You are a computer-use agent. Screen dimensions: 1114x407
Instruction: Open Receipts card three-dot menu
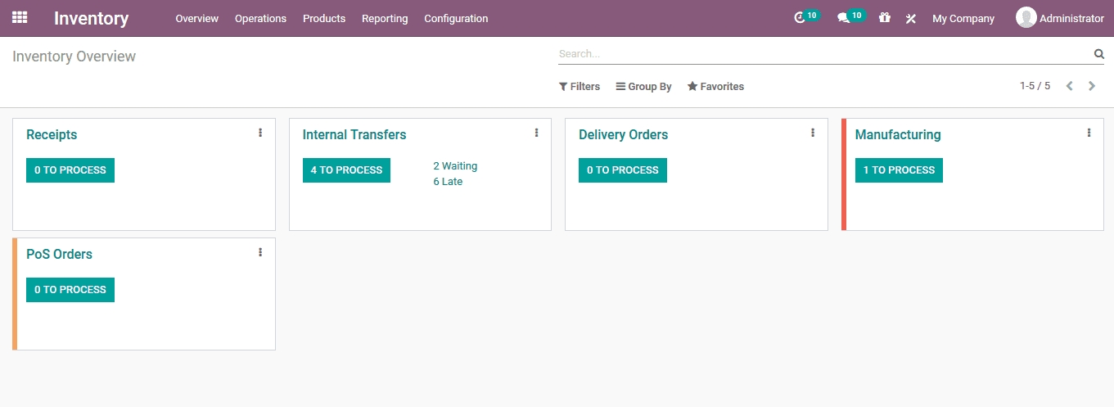click(x=260, y=133)
